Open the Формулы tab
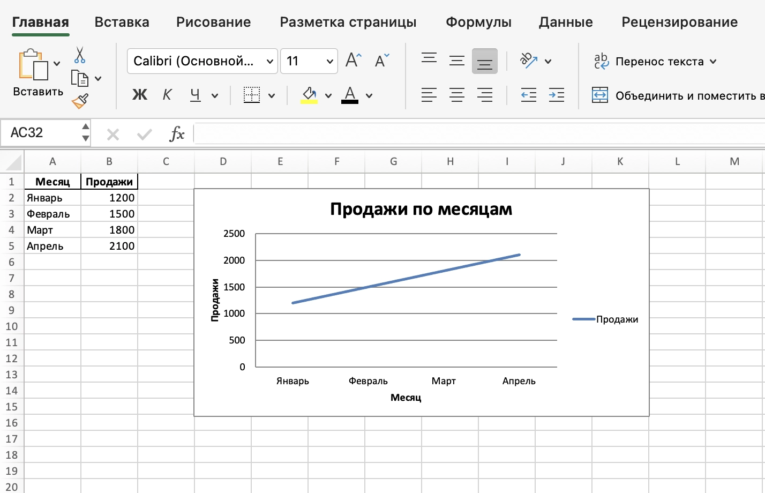The height and width of the screenshot is (493, 765). point(478,22)
